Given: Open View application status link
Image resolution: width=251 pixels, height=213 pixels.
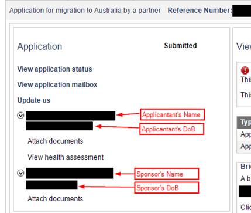Looking at the screenshot, I should click(x=54, y=69).
